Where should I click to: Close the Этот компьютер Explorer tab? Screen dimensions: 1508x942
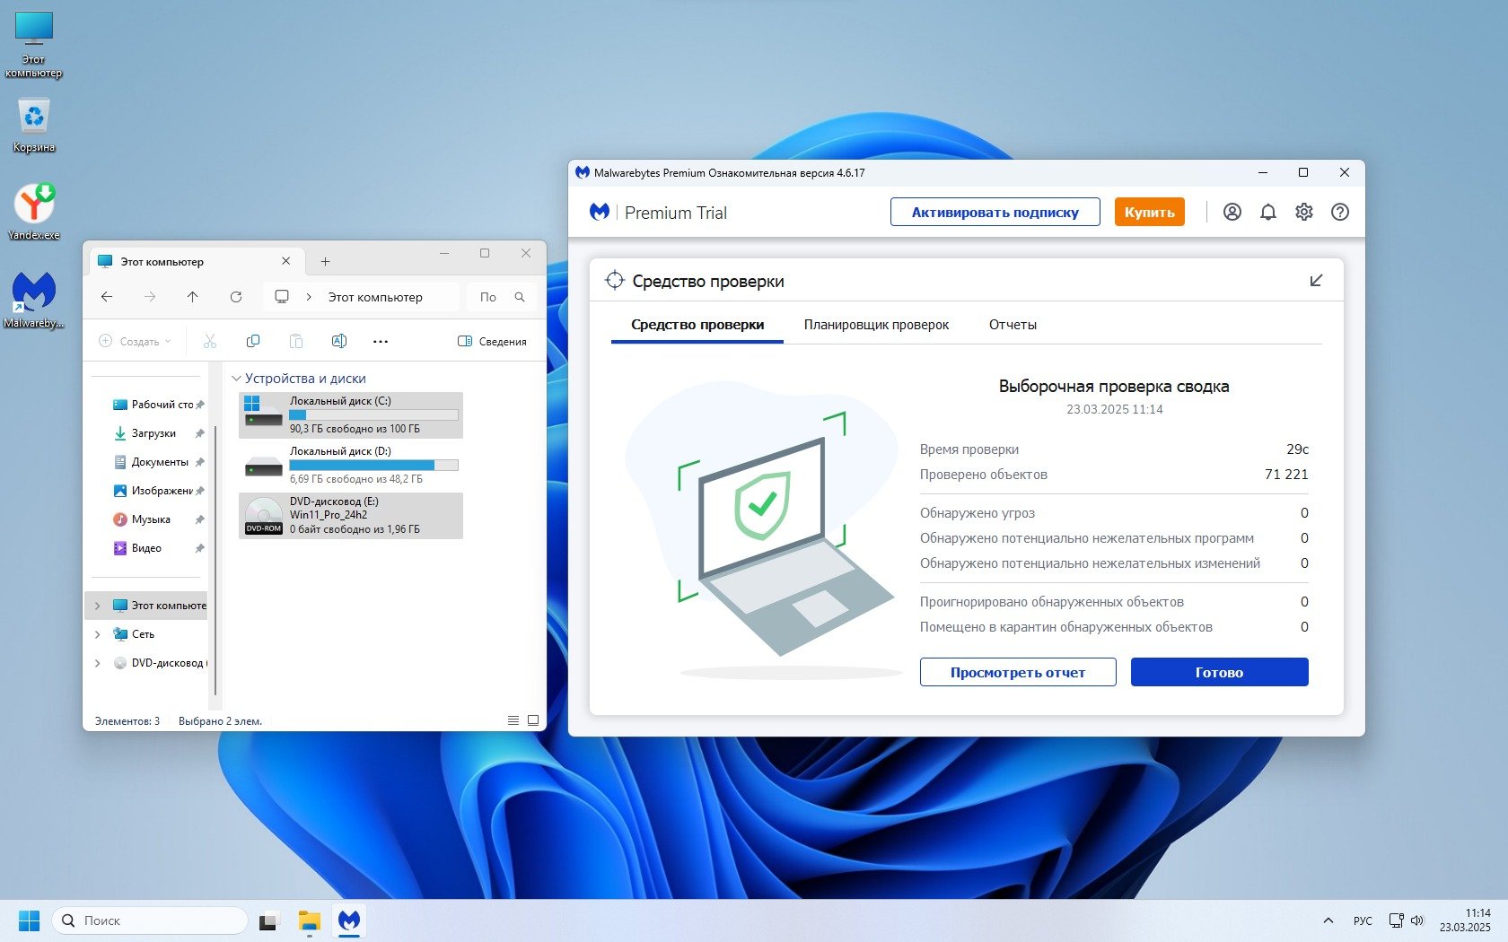pyautogui.click(x=285, y=261)
